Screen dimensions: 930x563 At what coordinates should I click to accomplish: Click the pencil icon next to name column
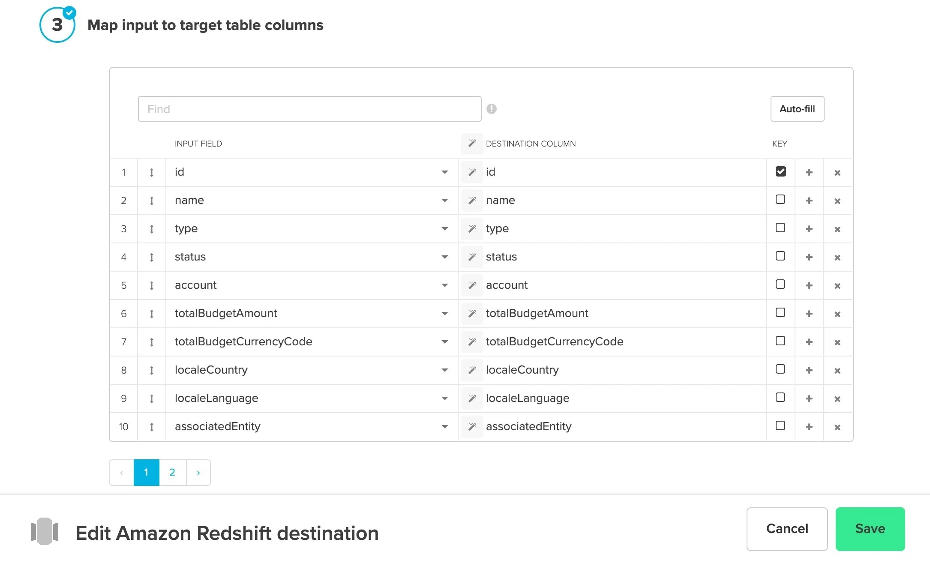click(x=472, y=200)
